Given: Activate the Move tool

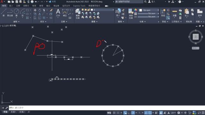Looking at the screenshot, I should [x=35, y=10].
